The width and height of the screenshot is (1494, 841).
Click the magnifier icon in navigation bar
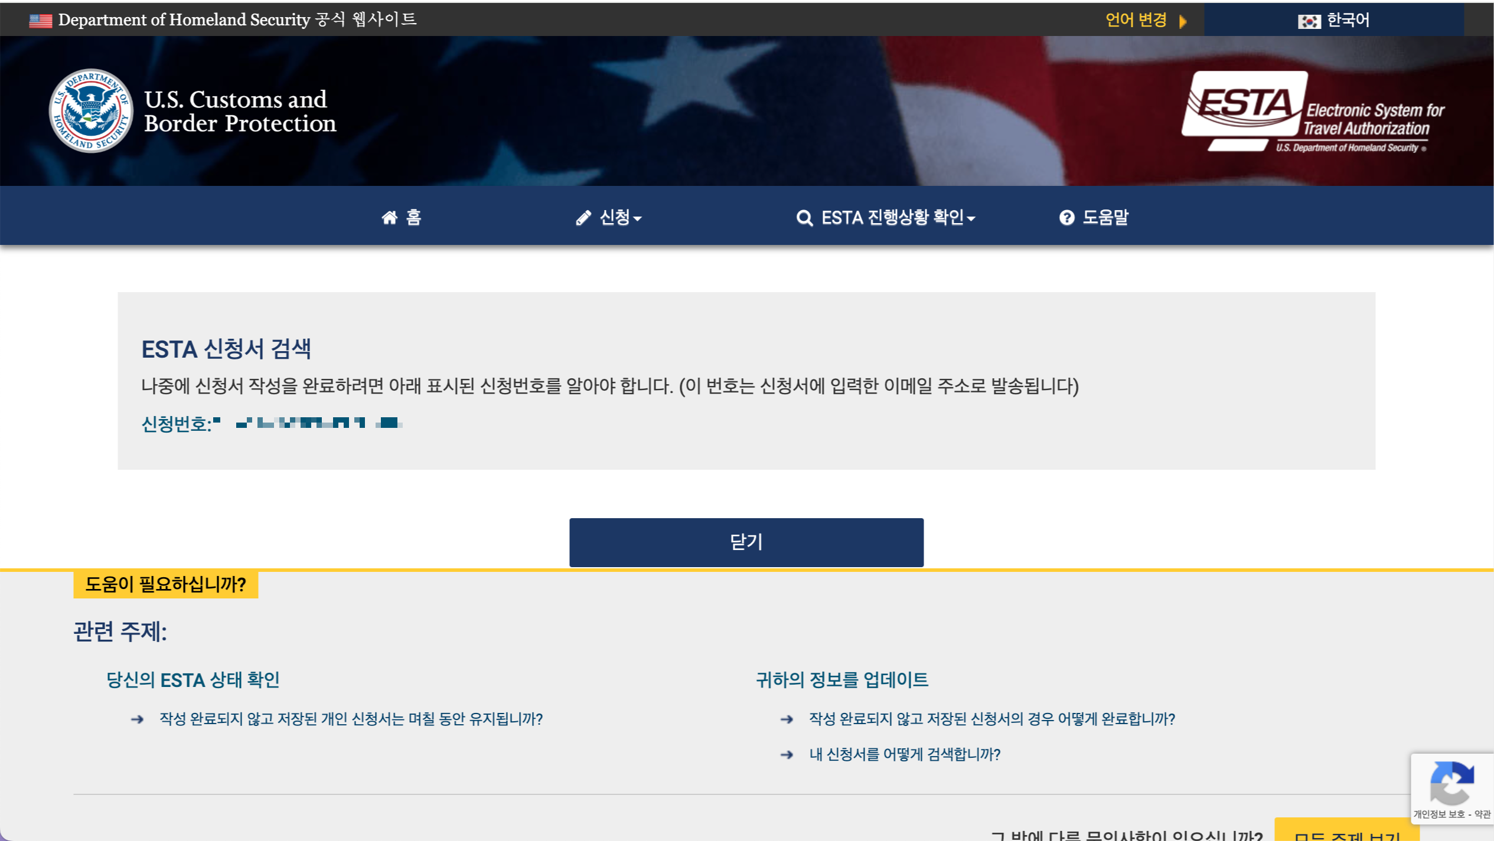tap(804, 218)
